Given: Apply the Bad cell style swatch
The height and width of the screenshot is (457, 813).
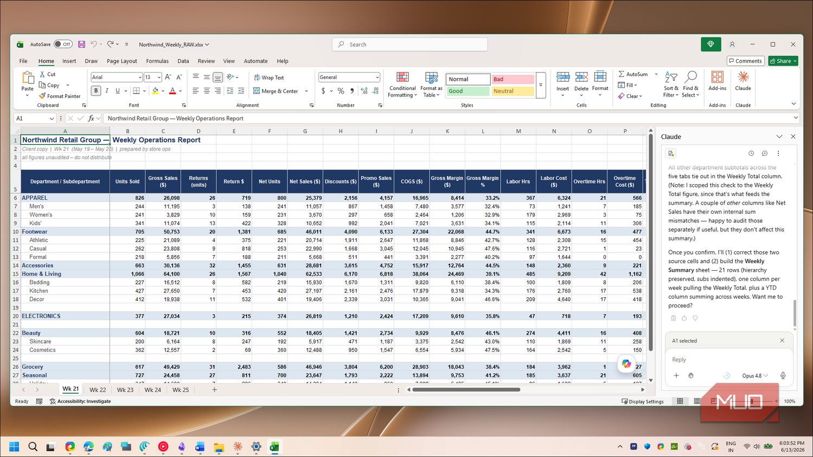Looking at the screenshot, I should point(513,79).
